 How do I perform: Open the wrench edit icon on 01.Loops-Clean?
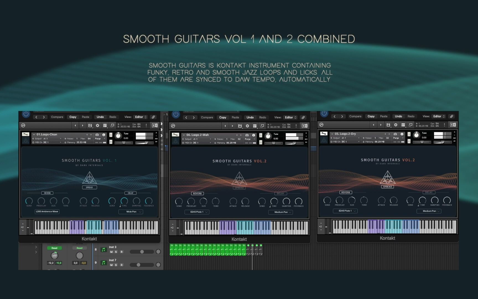(x=25, y=134)
